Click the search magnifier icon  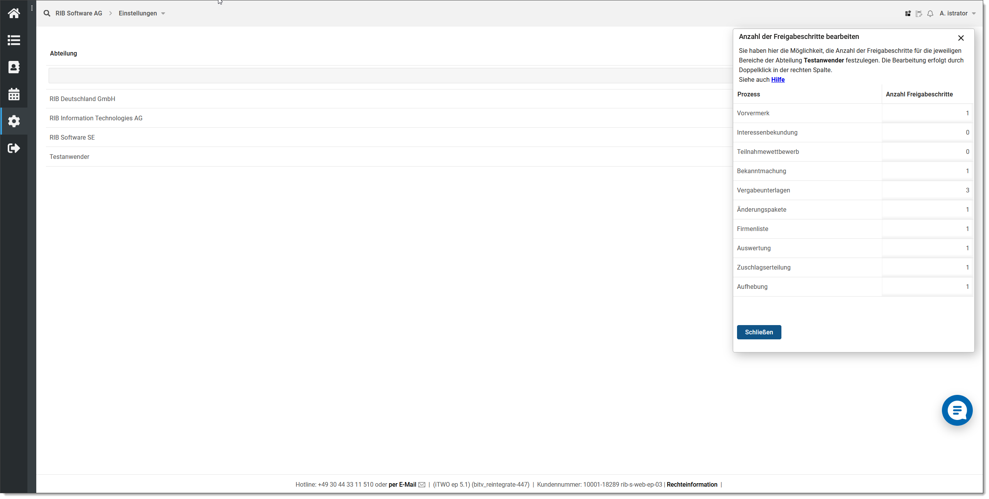47,13
